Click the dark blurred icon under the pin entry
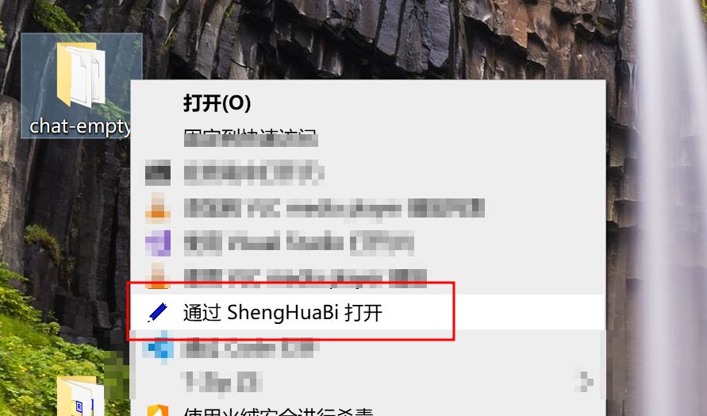Viewport: 707px width, 416px height. tap(158, 173)
